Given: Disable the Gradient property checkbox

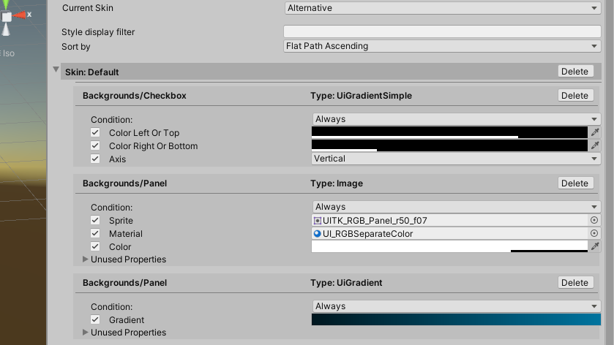Looking at the screenshot, I should click(x=95, y=320).
